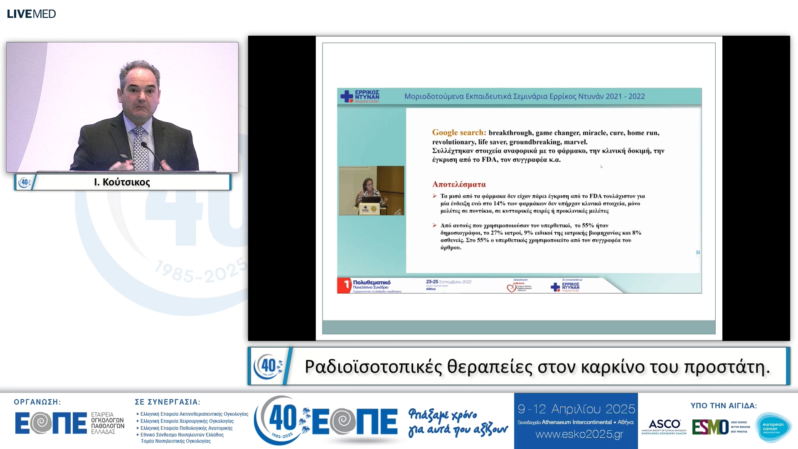Click the talk title about Ραδιοϊσοτοπικές θεραπείες

(x=537, y=367)
